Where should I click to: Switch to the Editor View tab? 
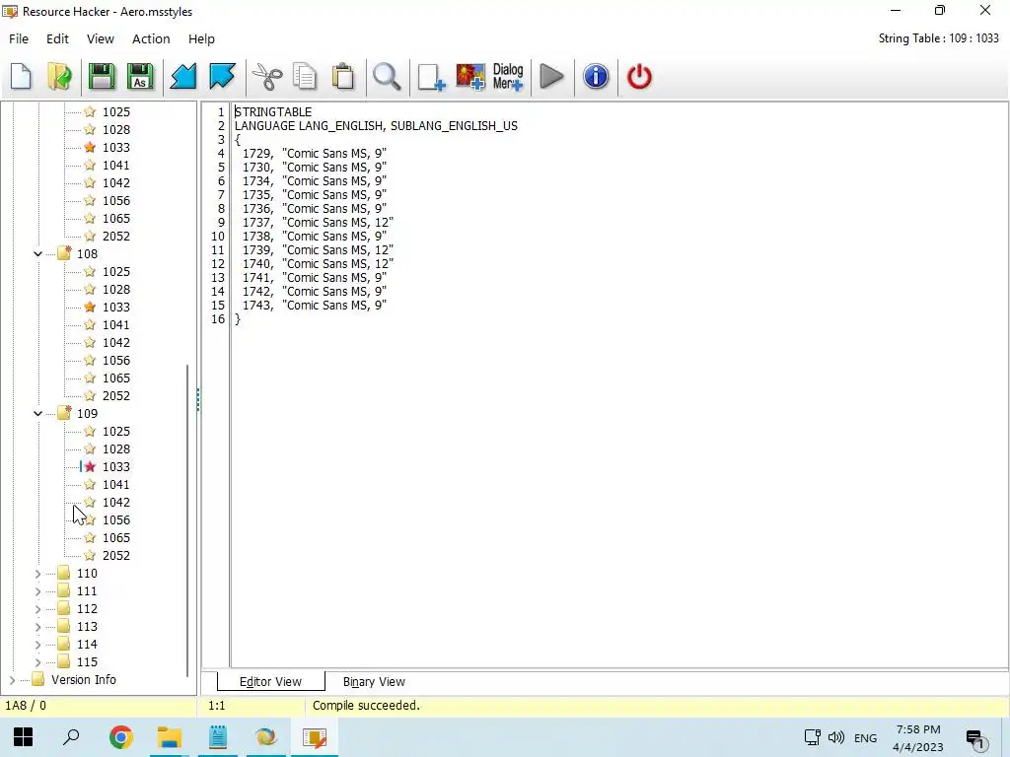click(x=270, y=682)
